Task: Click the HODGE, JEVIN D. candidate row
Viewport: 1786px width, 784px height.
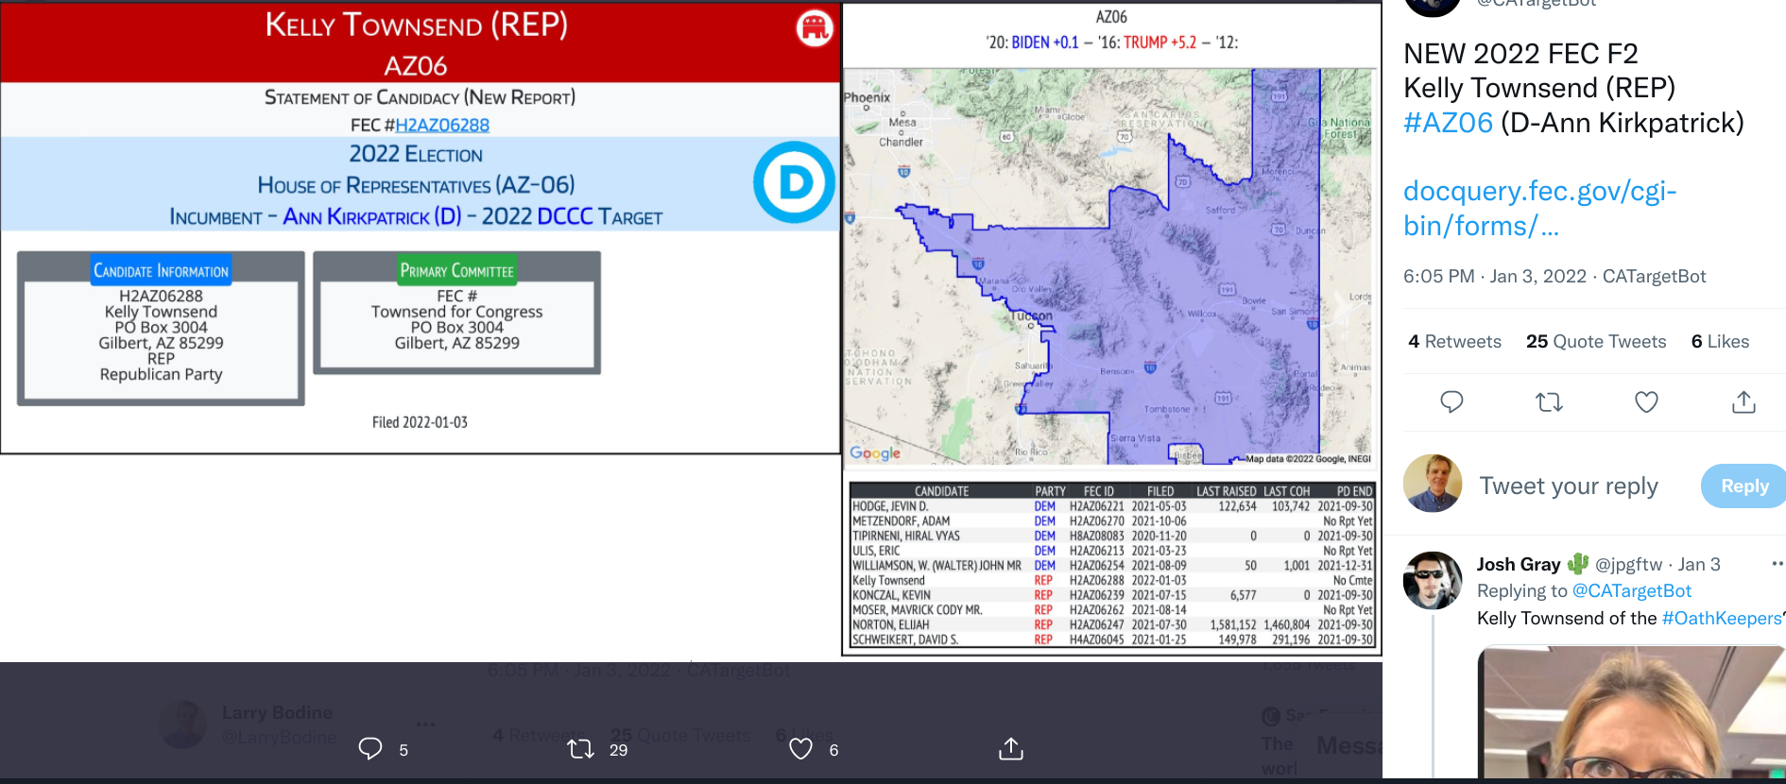Action: click(x=1112, y=506)
